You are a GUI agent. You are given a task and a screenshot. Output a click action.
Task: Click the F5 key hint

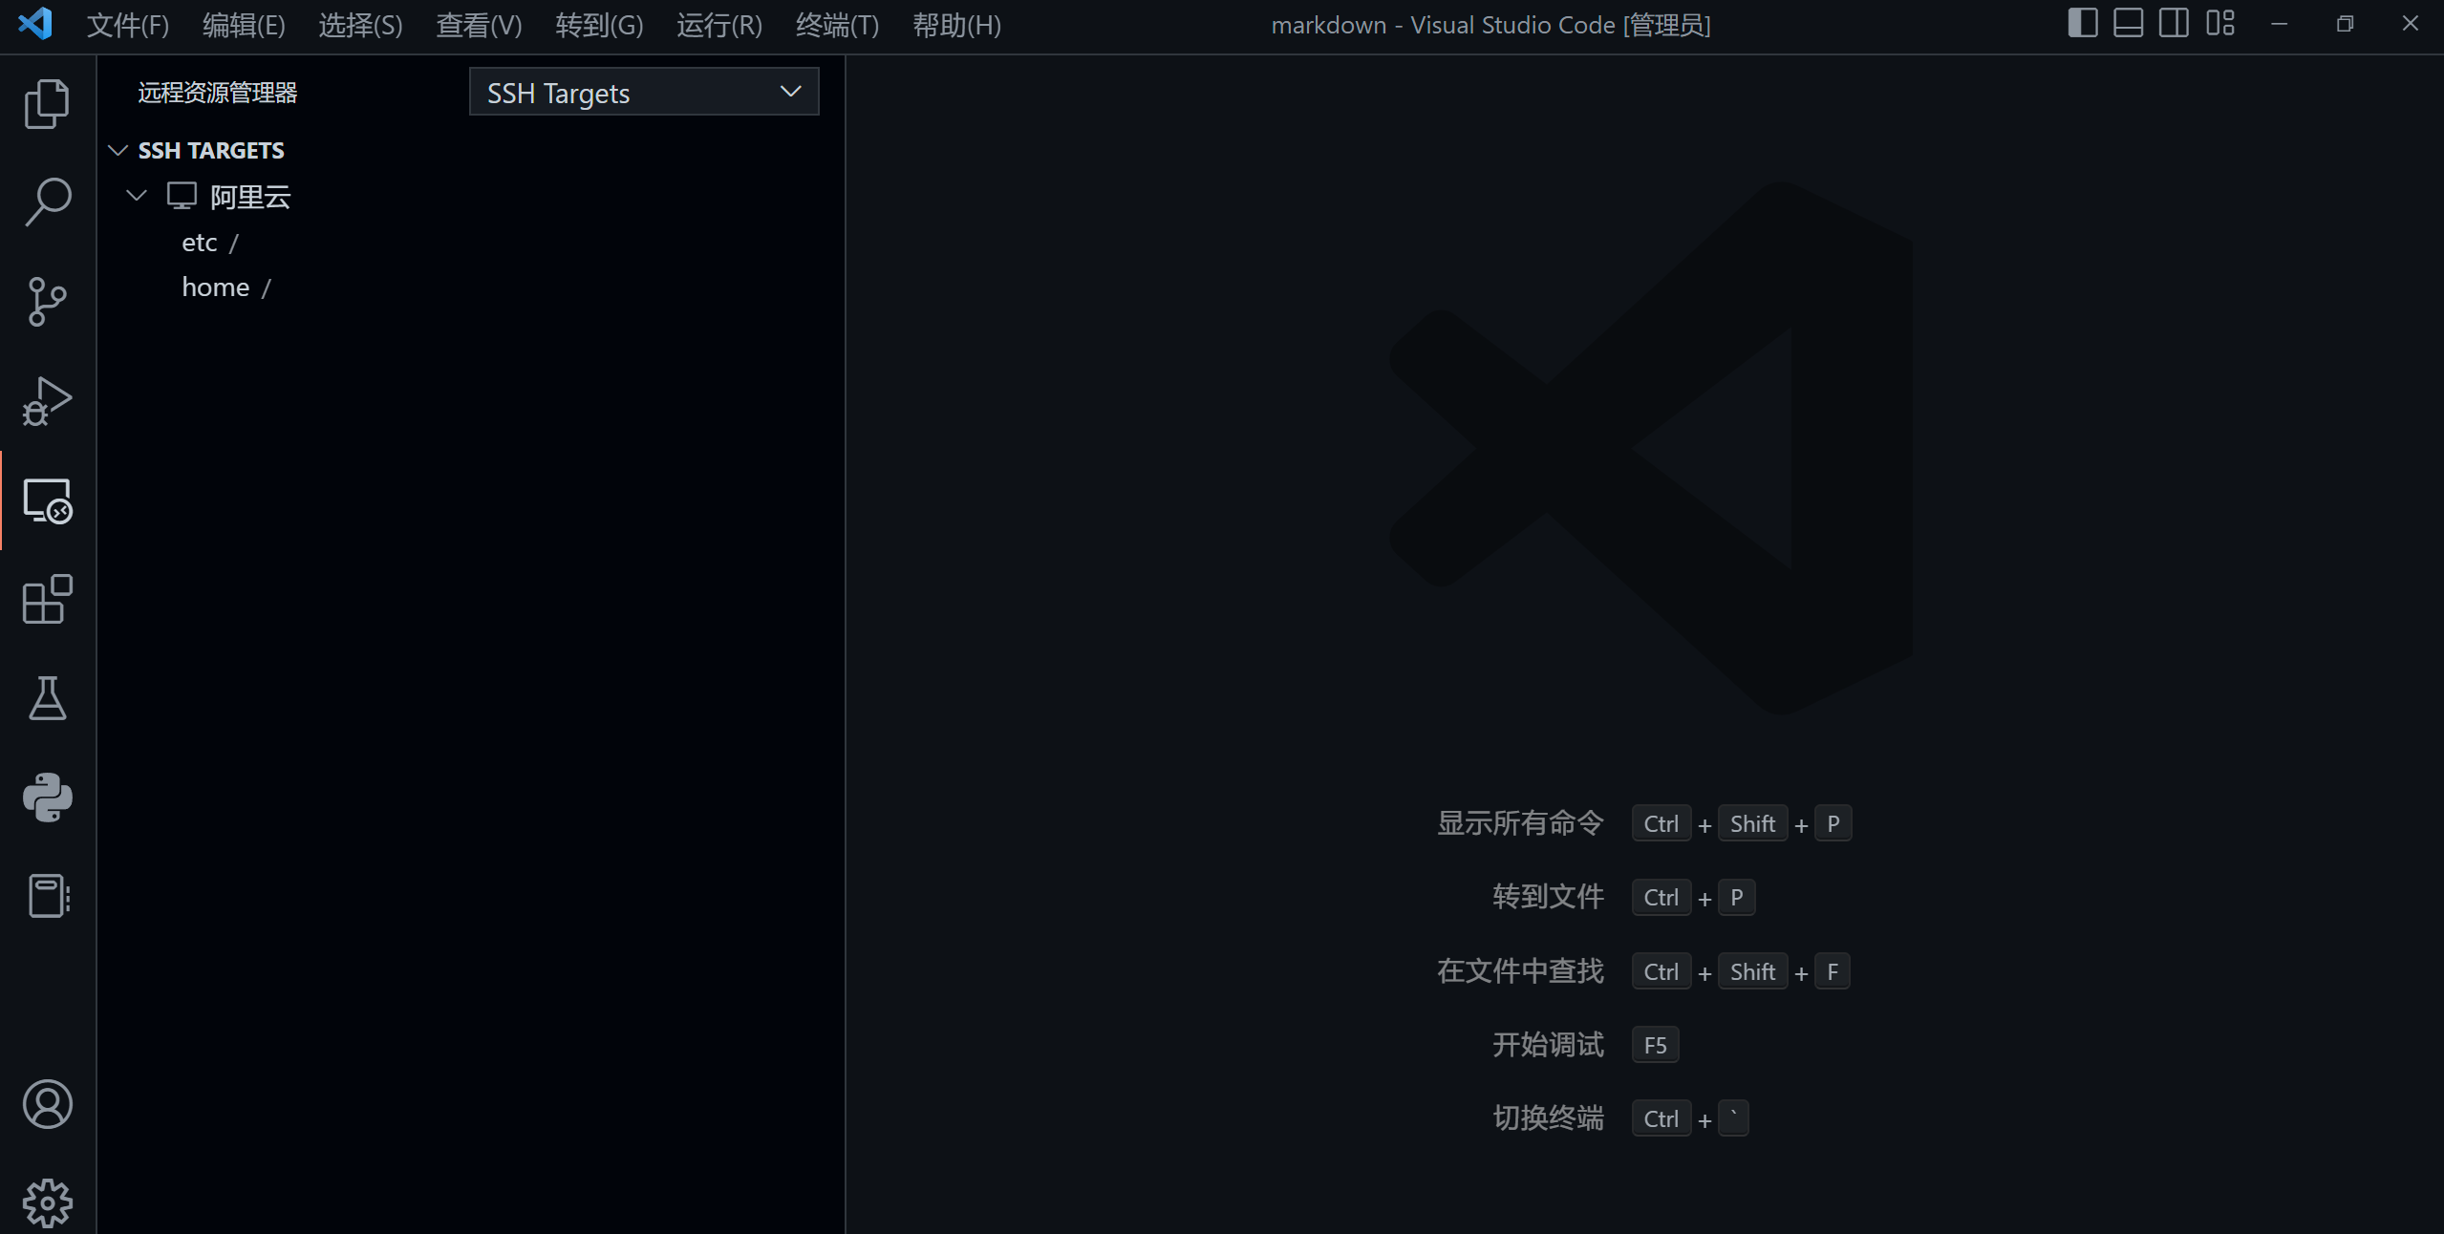[1655, 1045]
